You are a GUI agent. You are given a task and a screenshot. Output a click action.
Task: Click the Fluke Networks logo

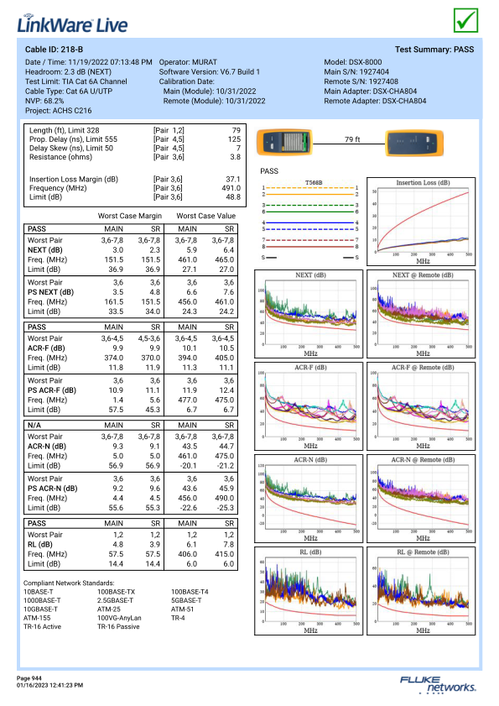click(438, 684)
